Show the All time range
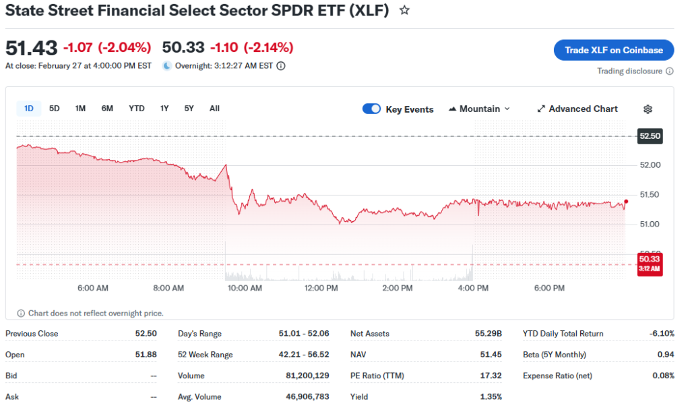 point(214,109)
